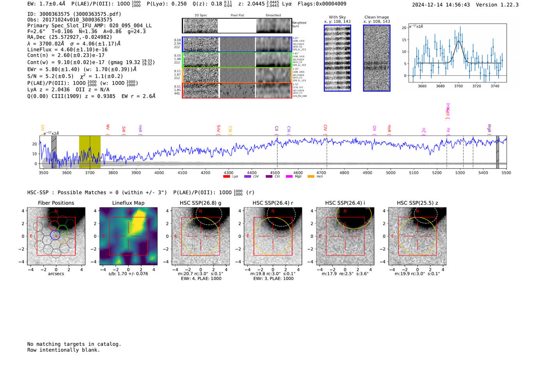Screen dimensions: 546x371
Task: Open the HSC SSP(26.4) r image
Action: (x=273, y=236)
